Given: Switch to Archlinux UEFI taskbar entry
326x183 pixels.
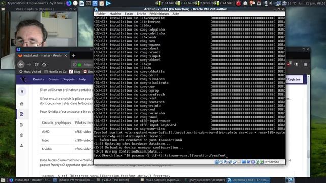Looking at the screenshot, I should pos(249,180).
